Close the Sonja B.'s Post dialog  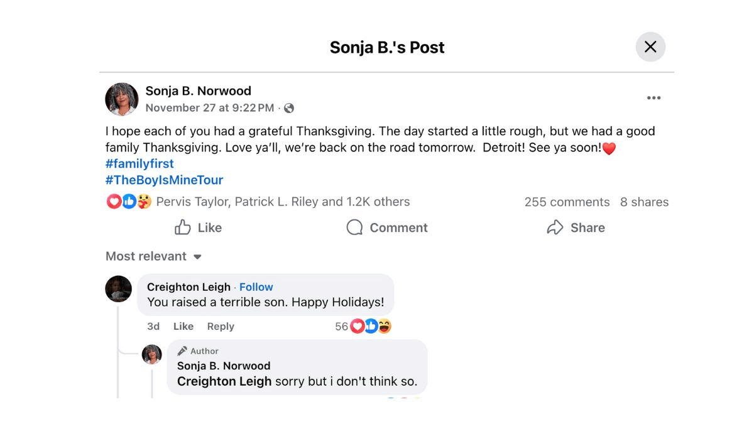pyautogui.click(x=650, y=47)
